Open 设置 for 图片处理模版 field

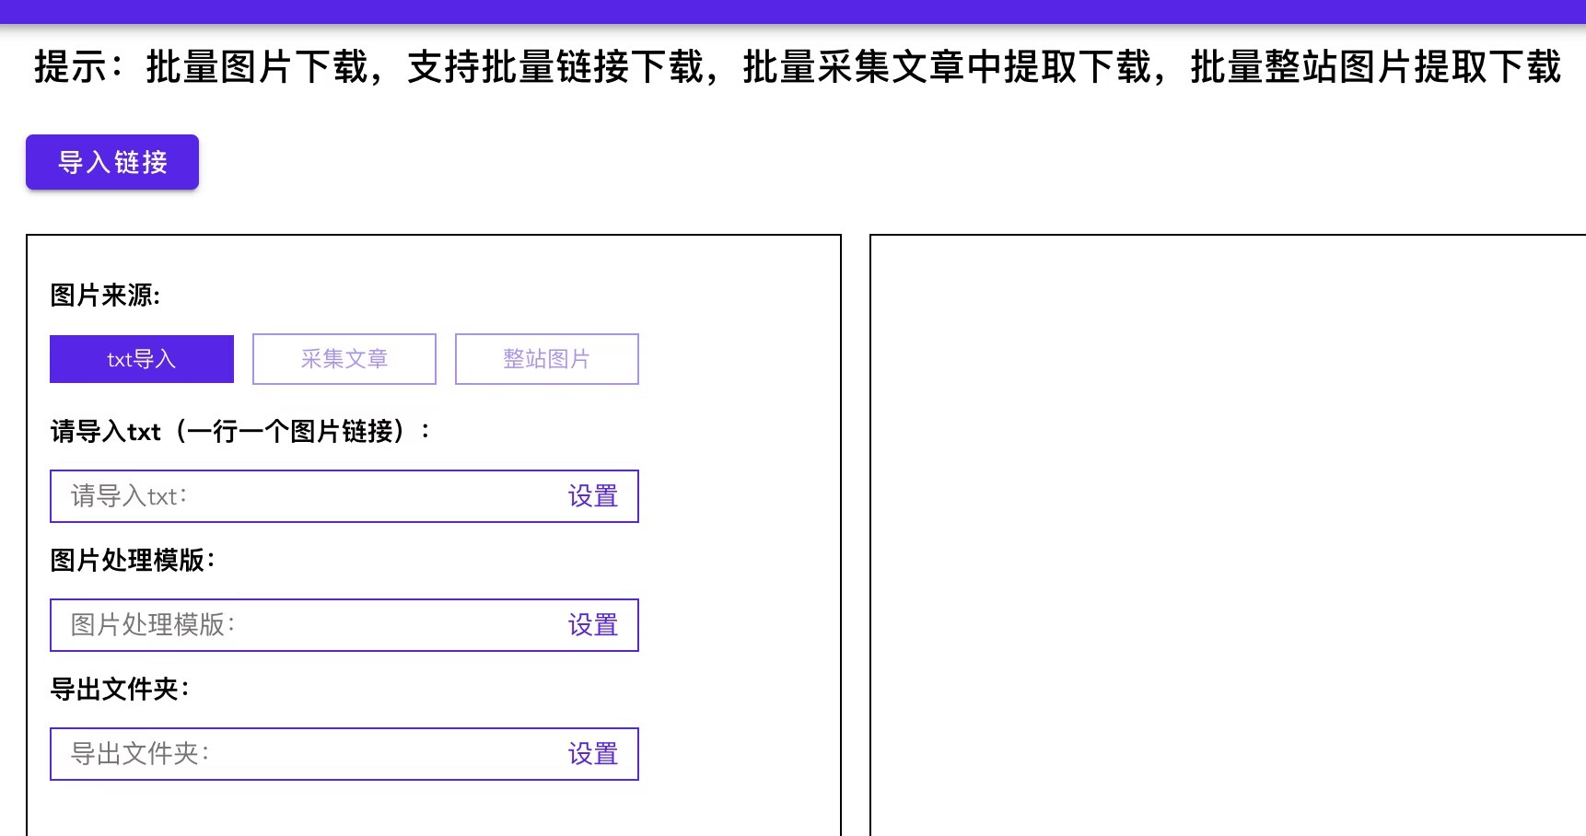coord(593,625)
